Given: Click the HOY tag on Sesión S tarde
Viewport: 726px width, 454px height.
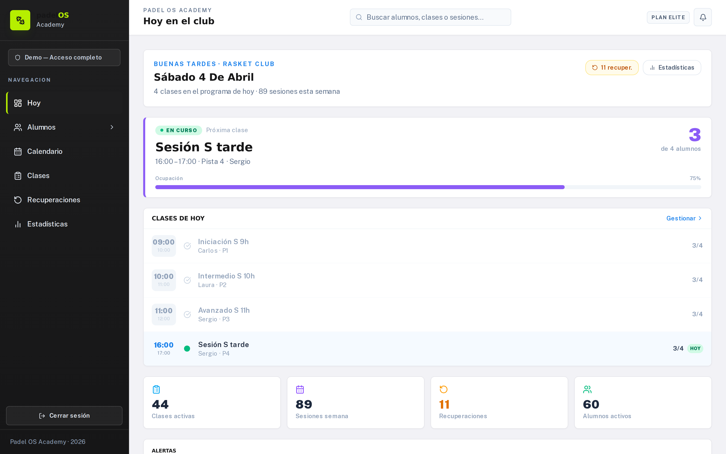Looking at the screenshot, I should coord(695,349).
